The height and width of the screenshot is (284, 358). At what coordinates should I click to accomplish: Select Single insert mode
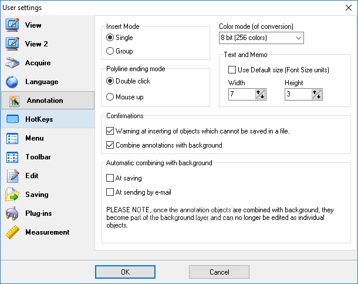coord(110,38)
